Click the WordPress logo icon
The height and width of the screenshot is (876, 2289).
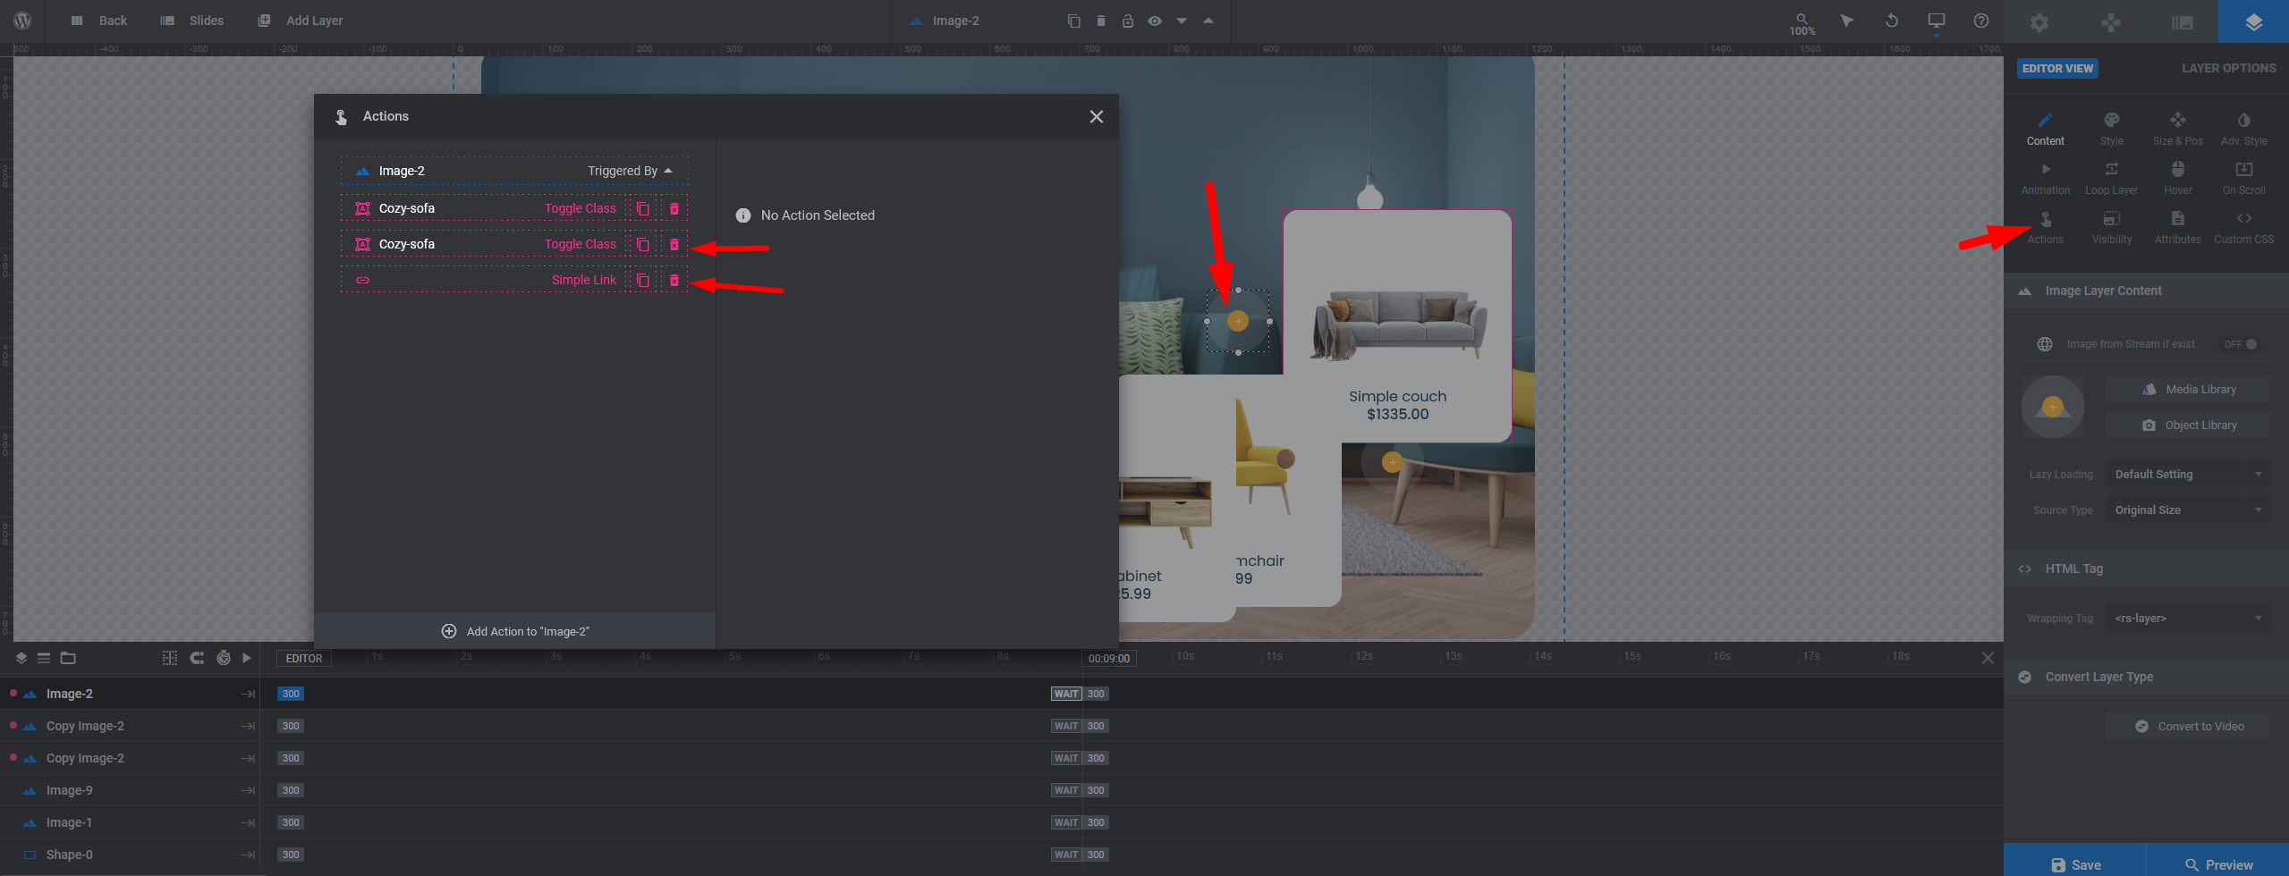click(x=22, y=21)
